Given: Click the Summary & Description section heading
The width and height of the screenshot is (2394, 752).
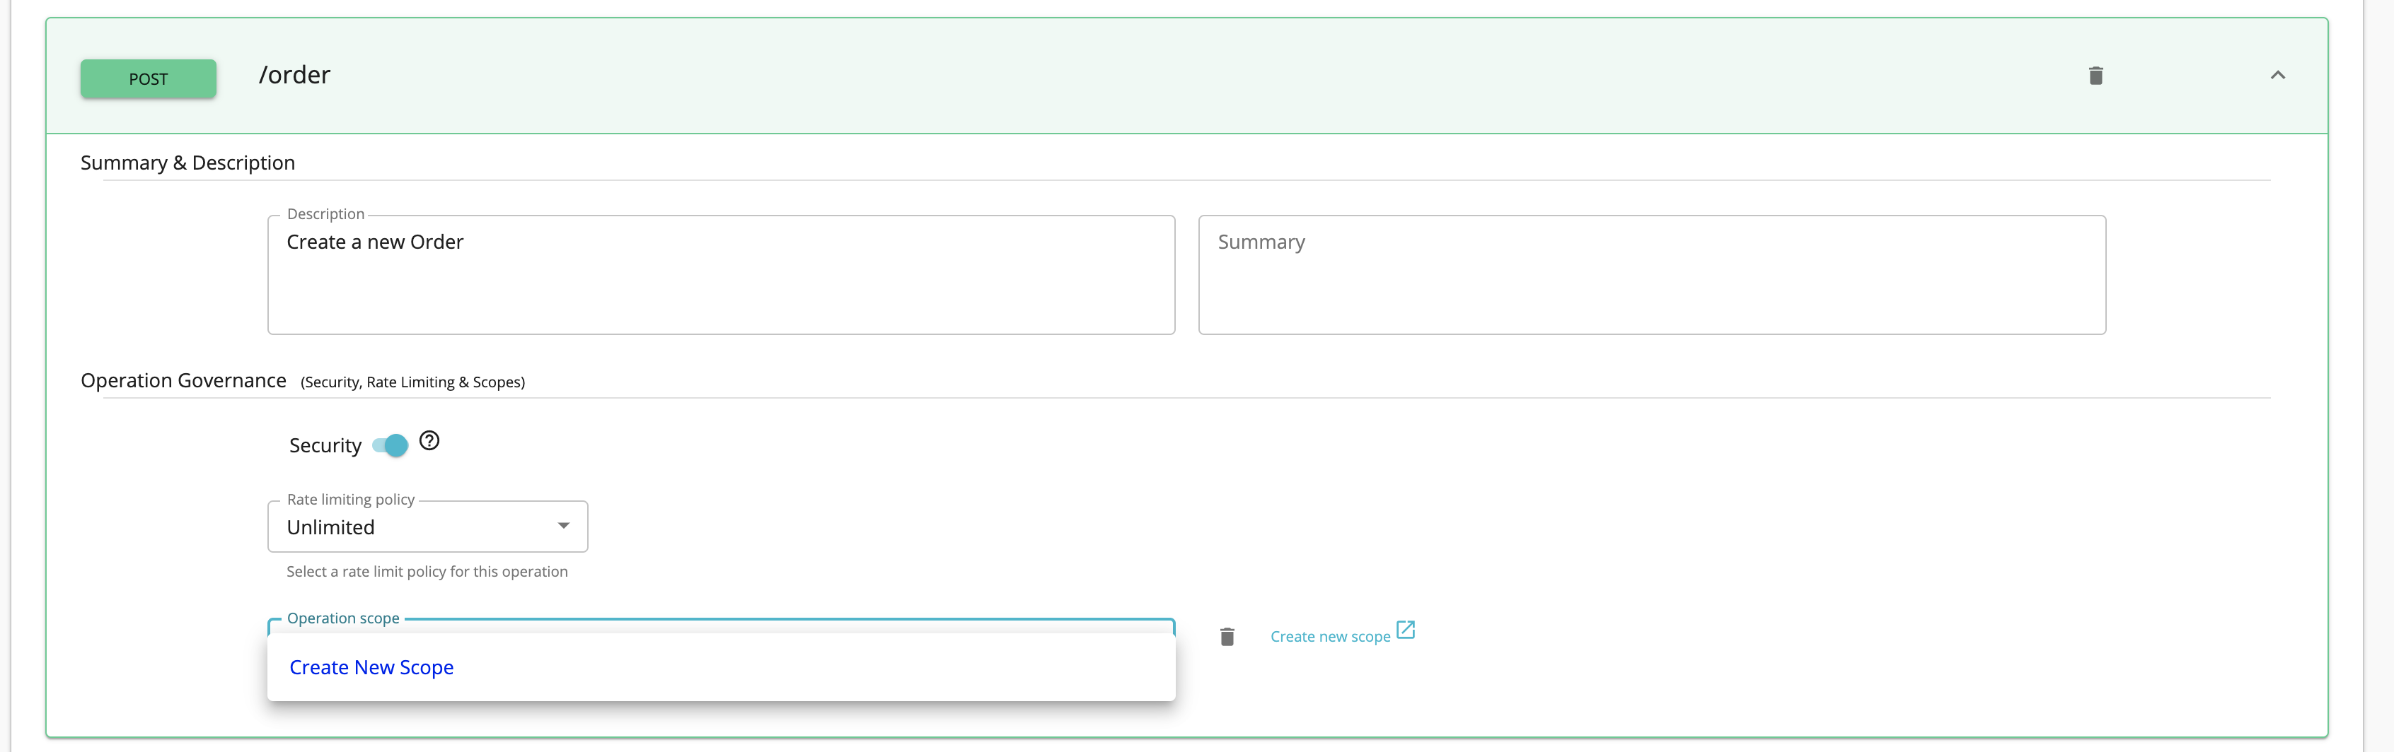Looking at the screenshot, I should click(x=187, y=162).
